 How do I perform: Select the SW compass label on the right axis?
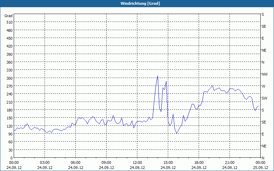point(264,98)
